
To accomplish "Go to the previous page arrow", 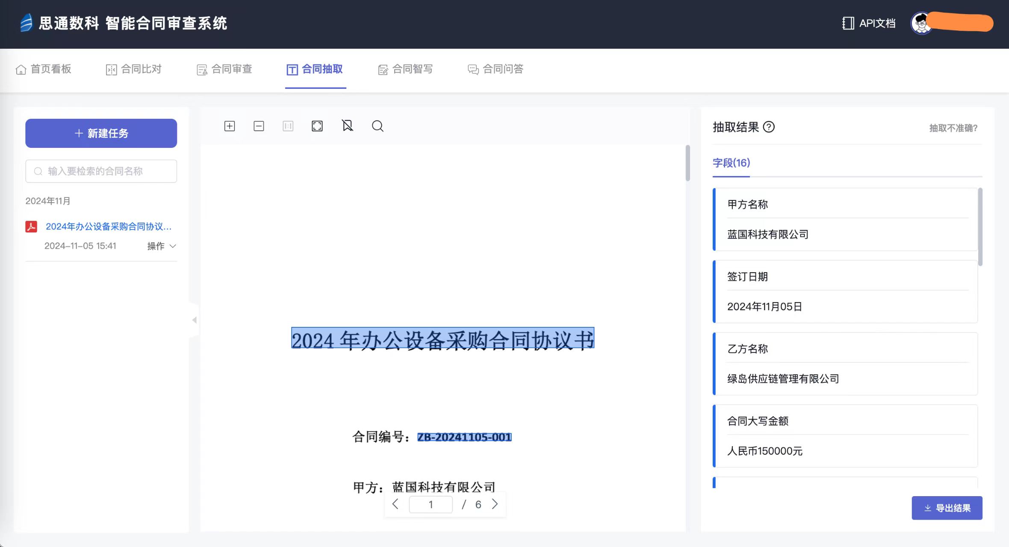I will pos(395,504).
